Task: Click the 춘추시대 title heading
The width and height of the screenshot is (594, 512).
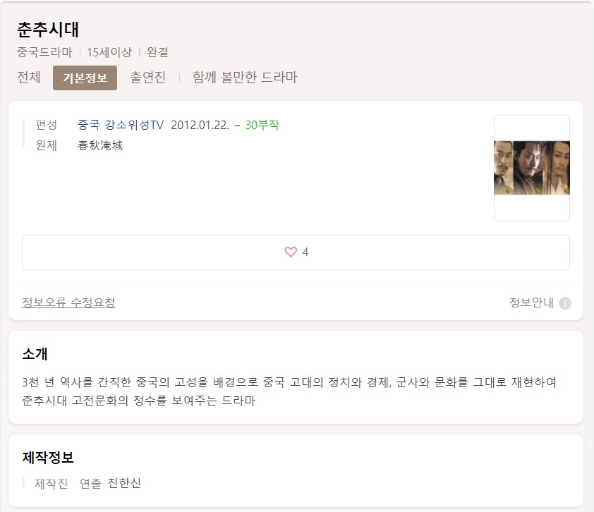Action: (x=48, y=30)
